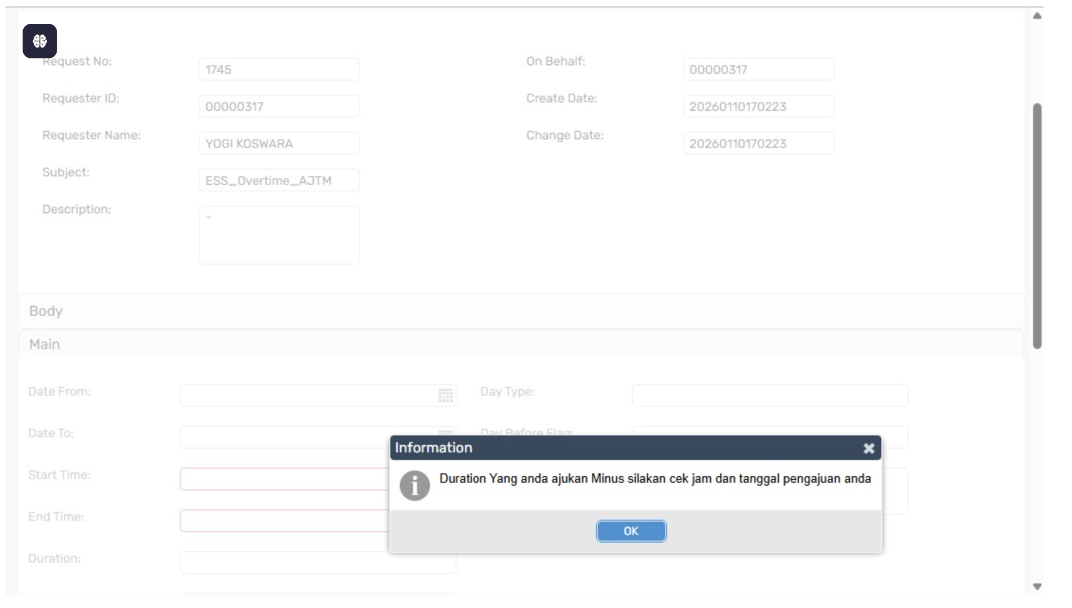Click the brain icon at top left
Image resolution: width=1072 pixels, height=608 pixels.
[39, 41]
